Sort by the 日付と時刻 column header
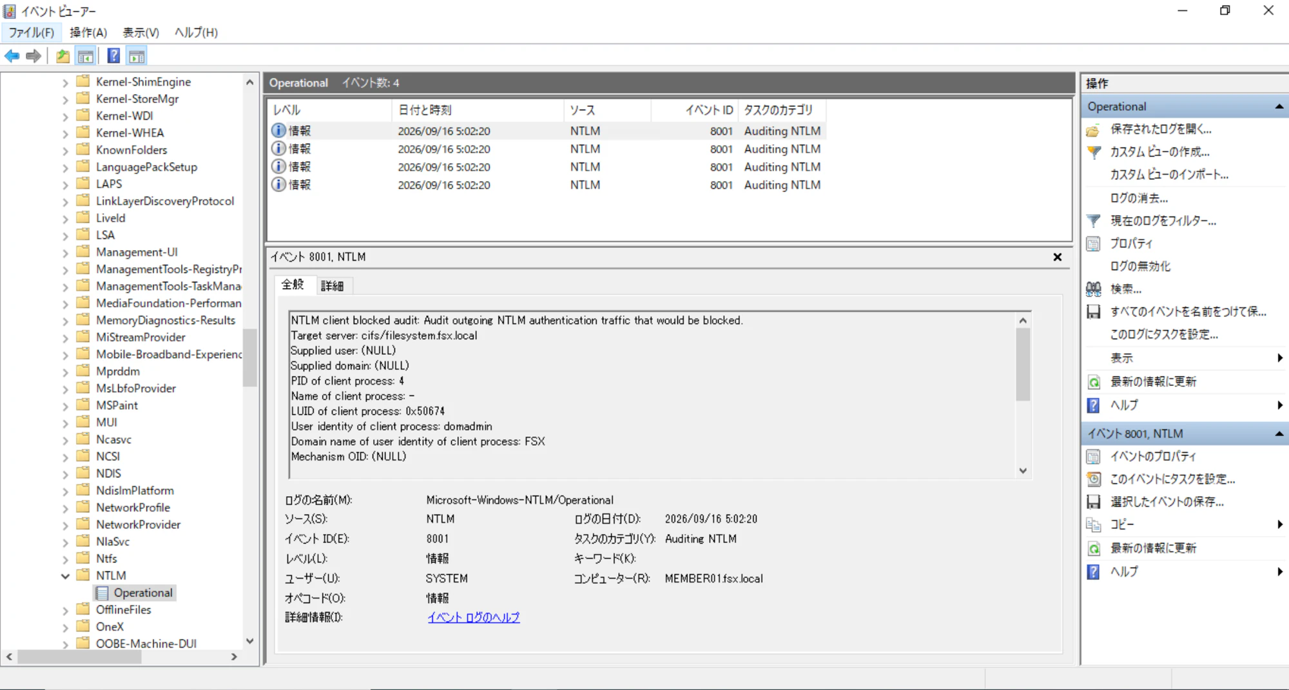This screenshot has width=1289, height=690. pyautogui.click(x=478, y=110)
